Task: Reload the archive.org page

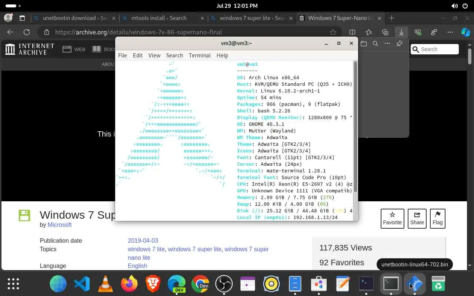Action: click(27, 32)
